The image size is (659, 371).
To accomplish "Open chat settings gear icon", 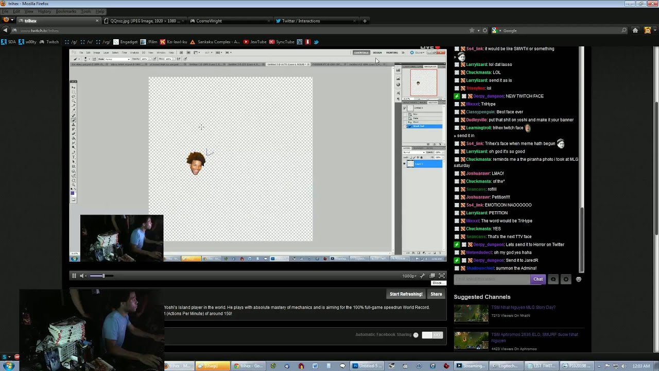I will click(x=566, y=279).
